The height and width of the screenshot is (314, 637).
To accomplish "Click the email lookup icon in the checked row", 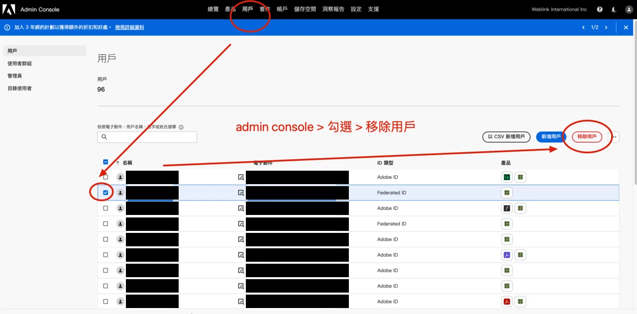I will pyautogui.click(x=241, y=193).
